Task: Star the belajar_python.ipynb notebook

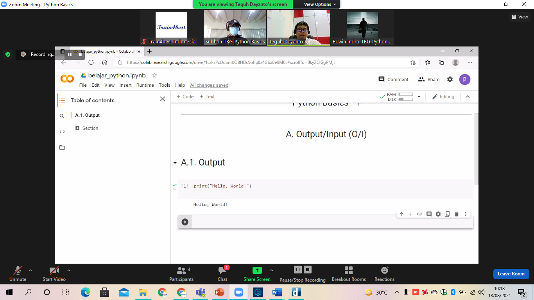Action: (x=154, y=75)
